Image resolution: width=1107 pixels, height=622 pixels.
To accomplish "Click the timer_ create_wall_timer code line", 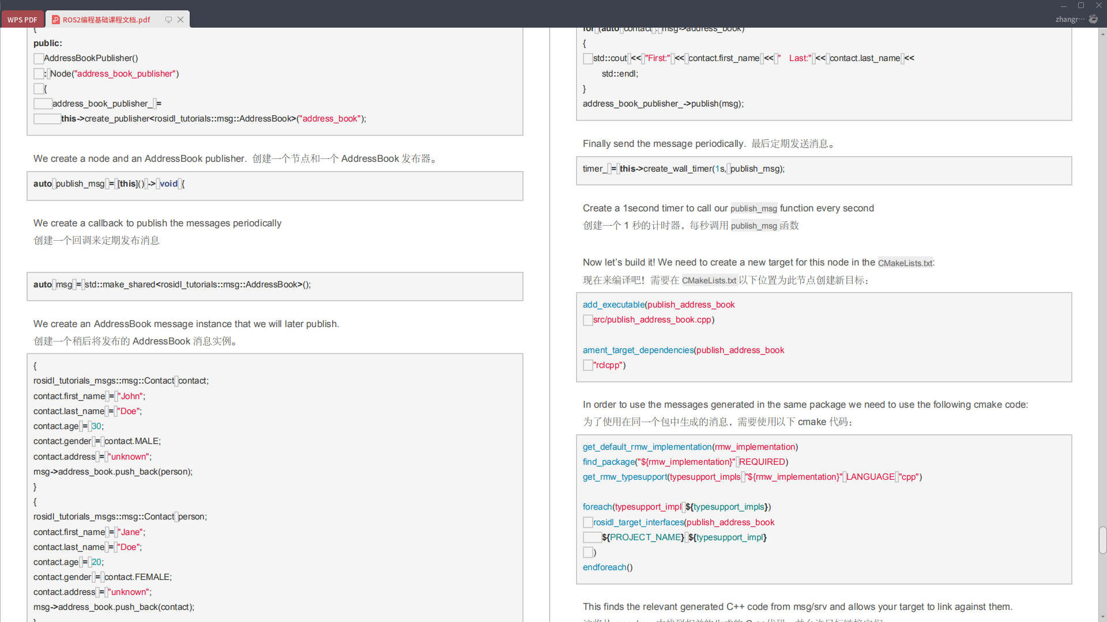I will pyautogui.click(x=683, y=169).
